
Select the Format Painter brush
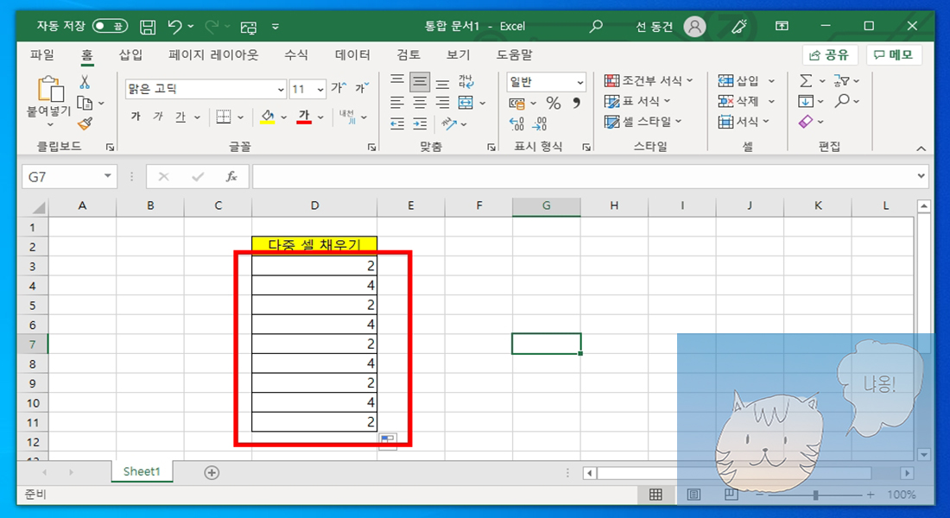(85, 123)
